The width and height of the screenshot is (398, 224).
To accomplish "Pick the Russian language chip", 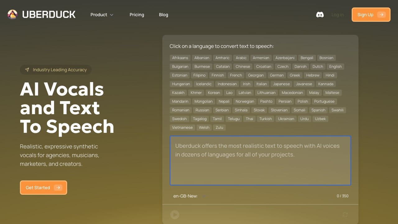I will pos(202,110).
